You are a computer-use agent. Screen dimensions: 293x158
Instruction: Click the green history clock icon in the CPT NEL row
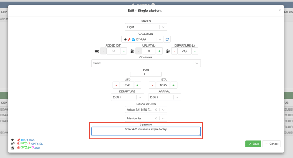26,143
